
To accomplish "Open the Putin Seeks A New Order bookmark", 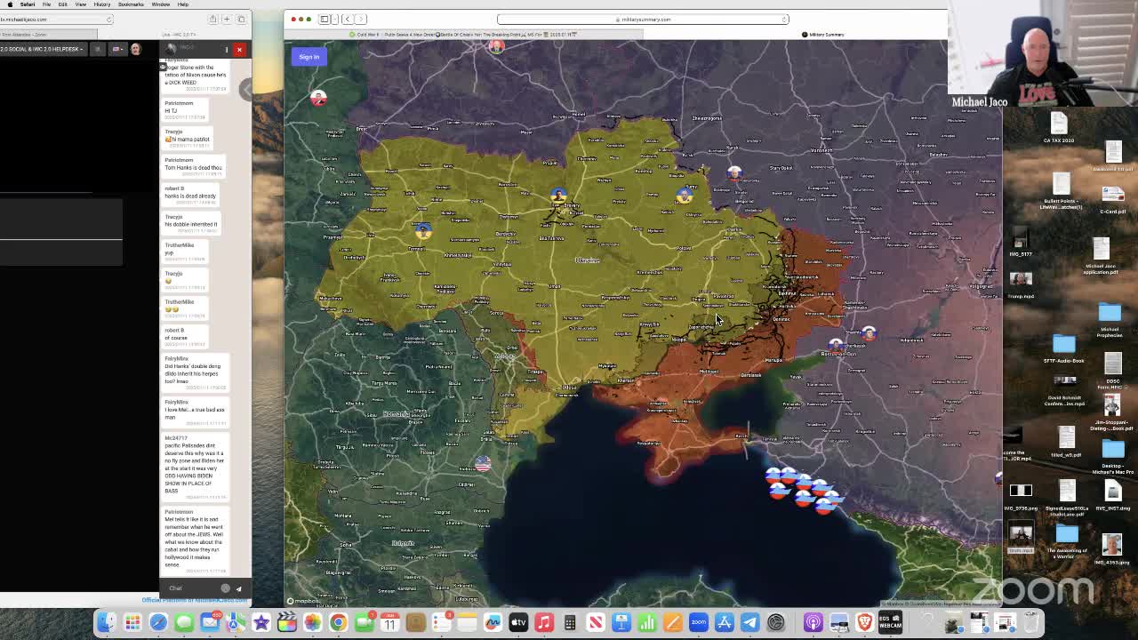I will (408, 35).
